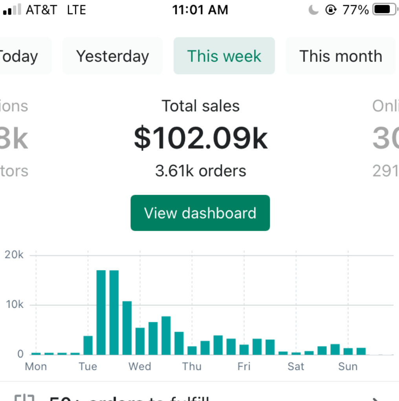Tap the cellular signal strength icon
Image resolution: width=399 pixels, height=401 pixels.
coord(12,11)
